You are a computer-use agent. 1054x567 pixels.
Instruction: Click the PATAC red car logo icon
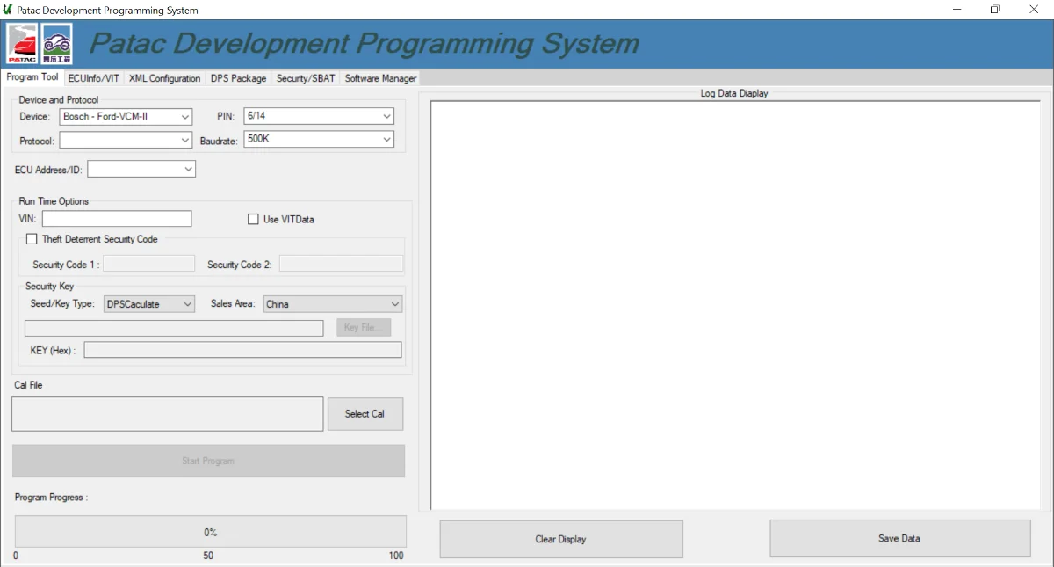22,43
